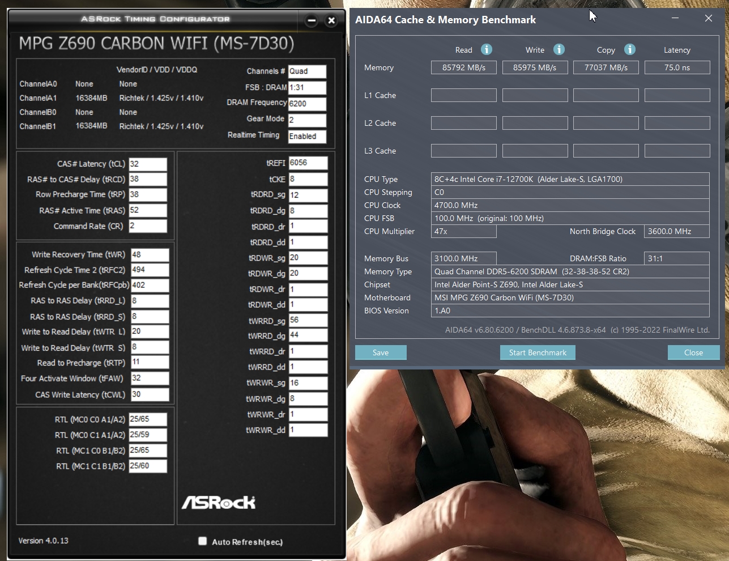Click the Memory Copy result 77037 MB/s
Image resolution: width=729 pixels, height=561 pixels.
click(x=606, y=67)
